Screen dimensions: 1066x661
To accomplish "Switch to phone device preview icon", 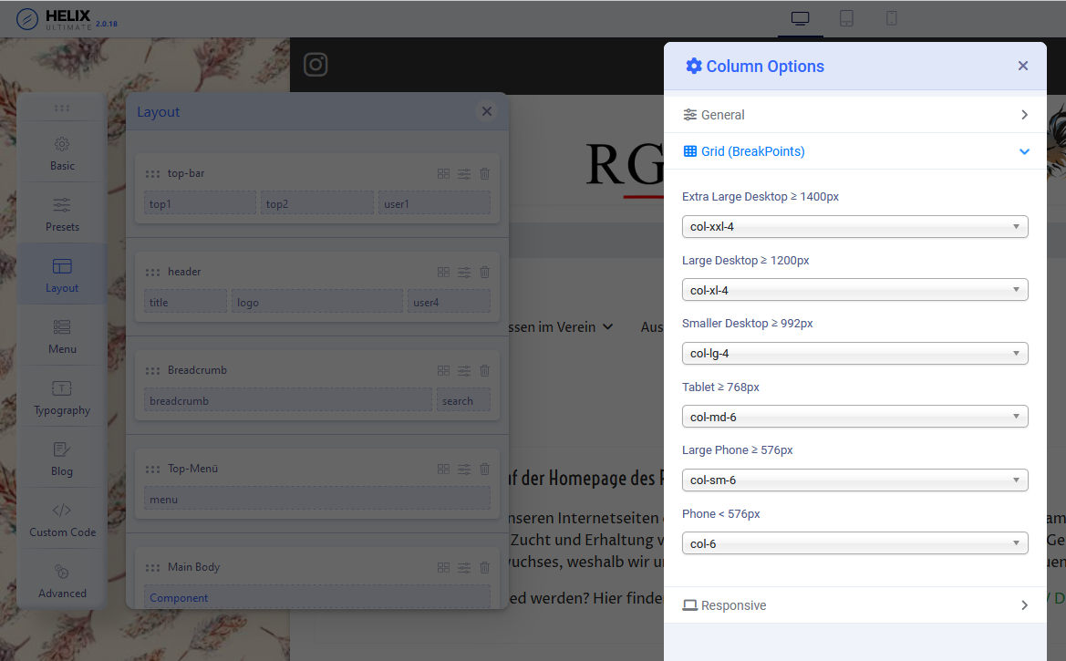I will [x=892, y=18].
